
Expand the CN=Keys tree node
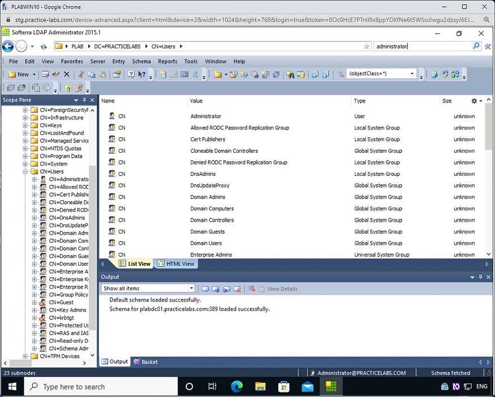pyautogui.click(x=25, y=126)
